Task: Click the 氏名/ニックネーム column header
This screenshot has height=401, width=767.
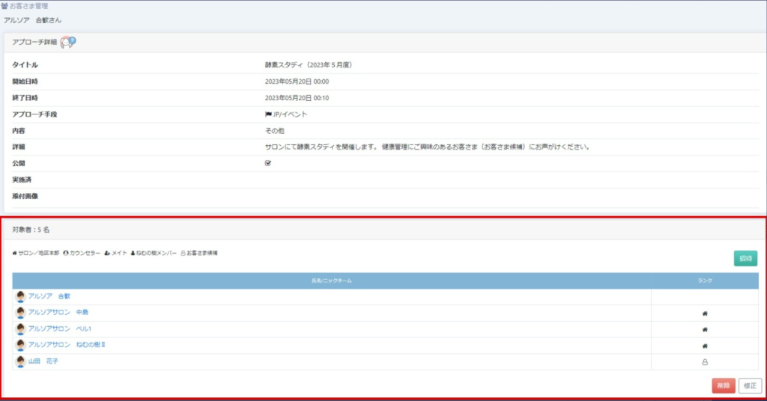Action: [332, 281]
